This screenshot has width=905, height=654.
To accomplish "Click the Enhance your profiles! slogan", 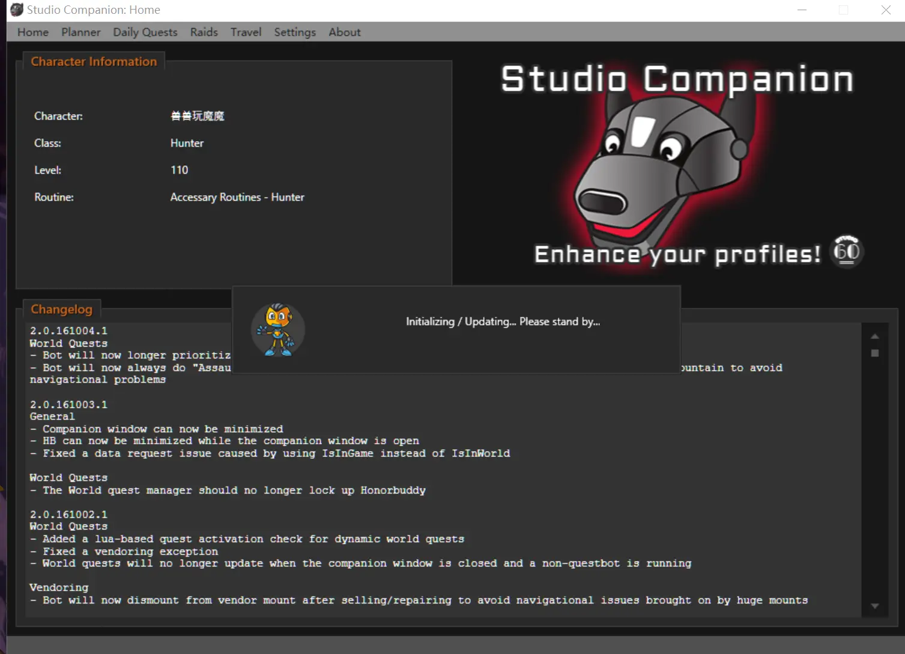I will pos(677,254).
